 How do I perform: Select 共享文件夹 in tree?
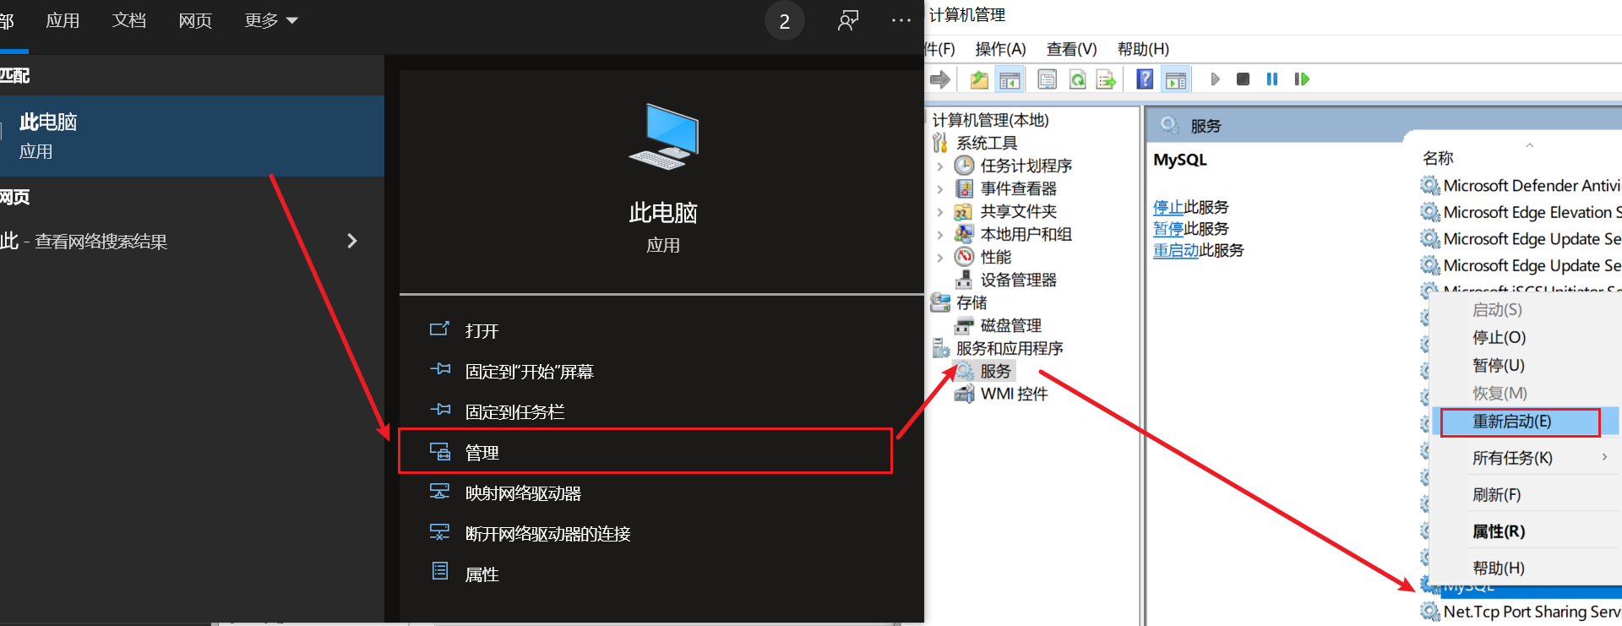point(1018,211)
